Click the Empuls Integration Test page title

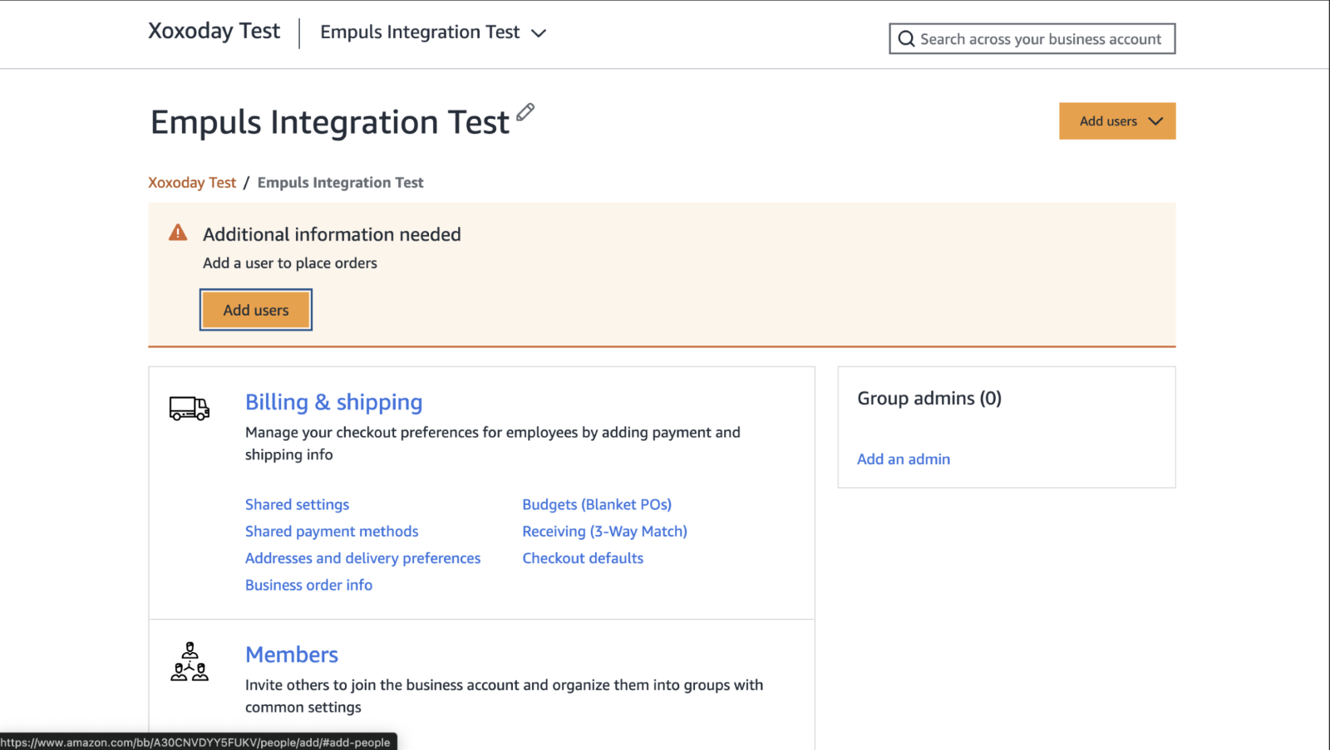tap(330, 122)
